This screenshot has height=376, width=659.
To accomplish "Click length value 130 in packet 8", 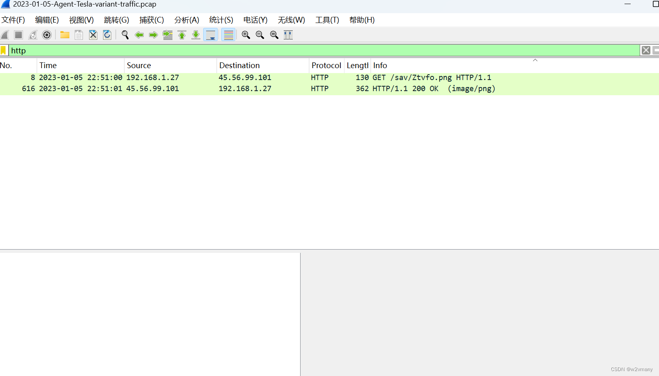I will click(x=362, y=78).
